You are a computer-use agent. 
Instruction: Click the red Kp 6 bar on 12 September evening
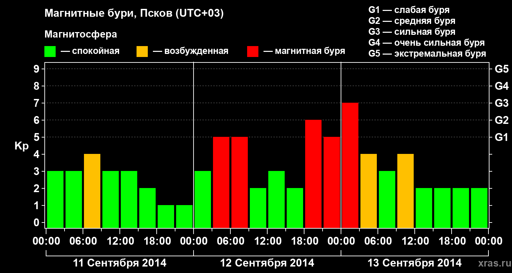pyautogui.click(x=313, y=174)
